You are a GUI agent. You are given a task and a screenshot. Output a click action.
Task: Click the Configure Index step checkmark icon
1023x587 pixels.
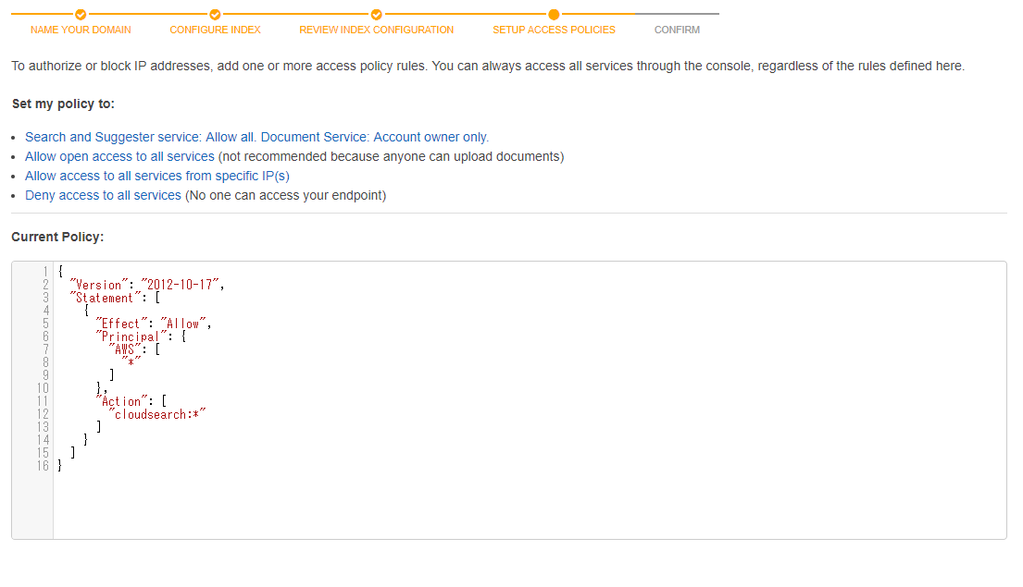[x=215, y=15]
